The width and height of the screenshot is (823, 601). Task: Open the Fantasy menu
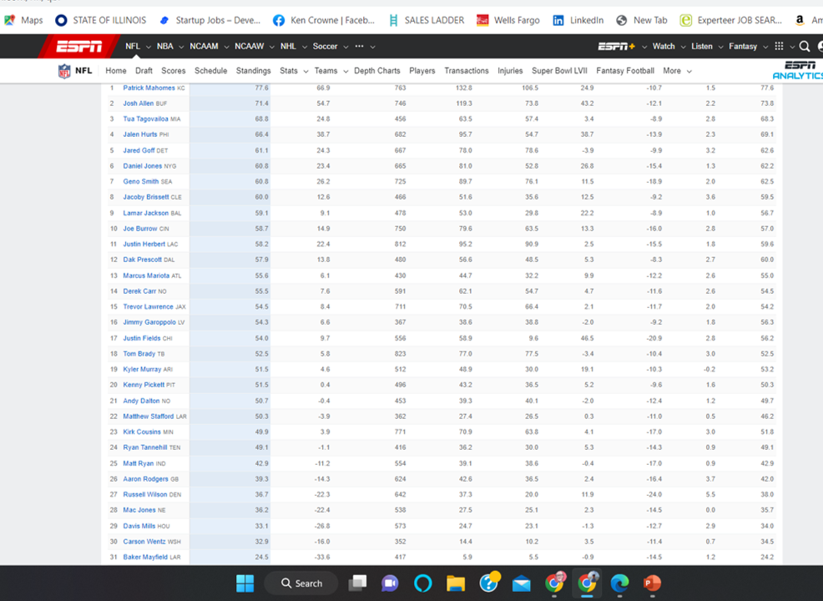(743, 47)
